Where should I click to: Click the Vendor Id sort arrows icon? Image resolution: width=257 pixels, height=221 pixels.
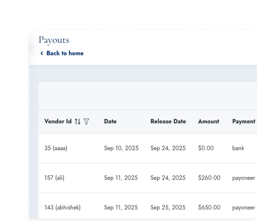tap(78, 121)
